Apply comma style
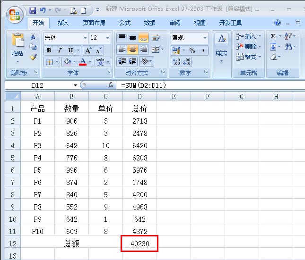The height and width of the screenshot is (260, 305). pos(203,50)
